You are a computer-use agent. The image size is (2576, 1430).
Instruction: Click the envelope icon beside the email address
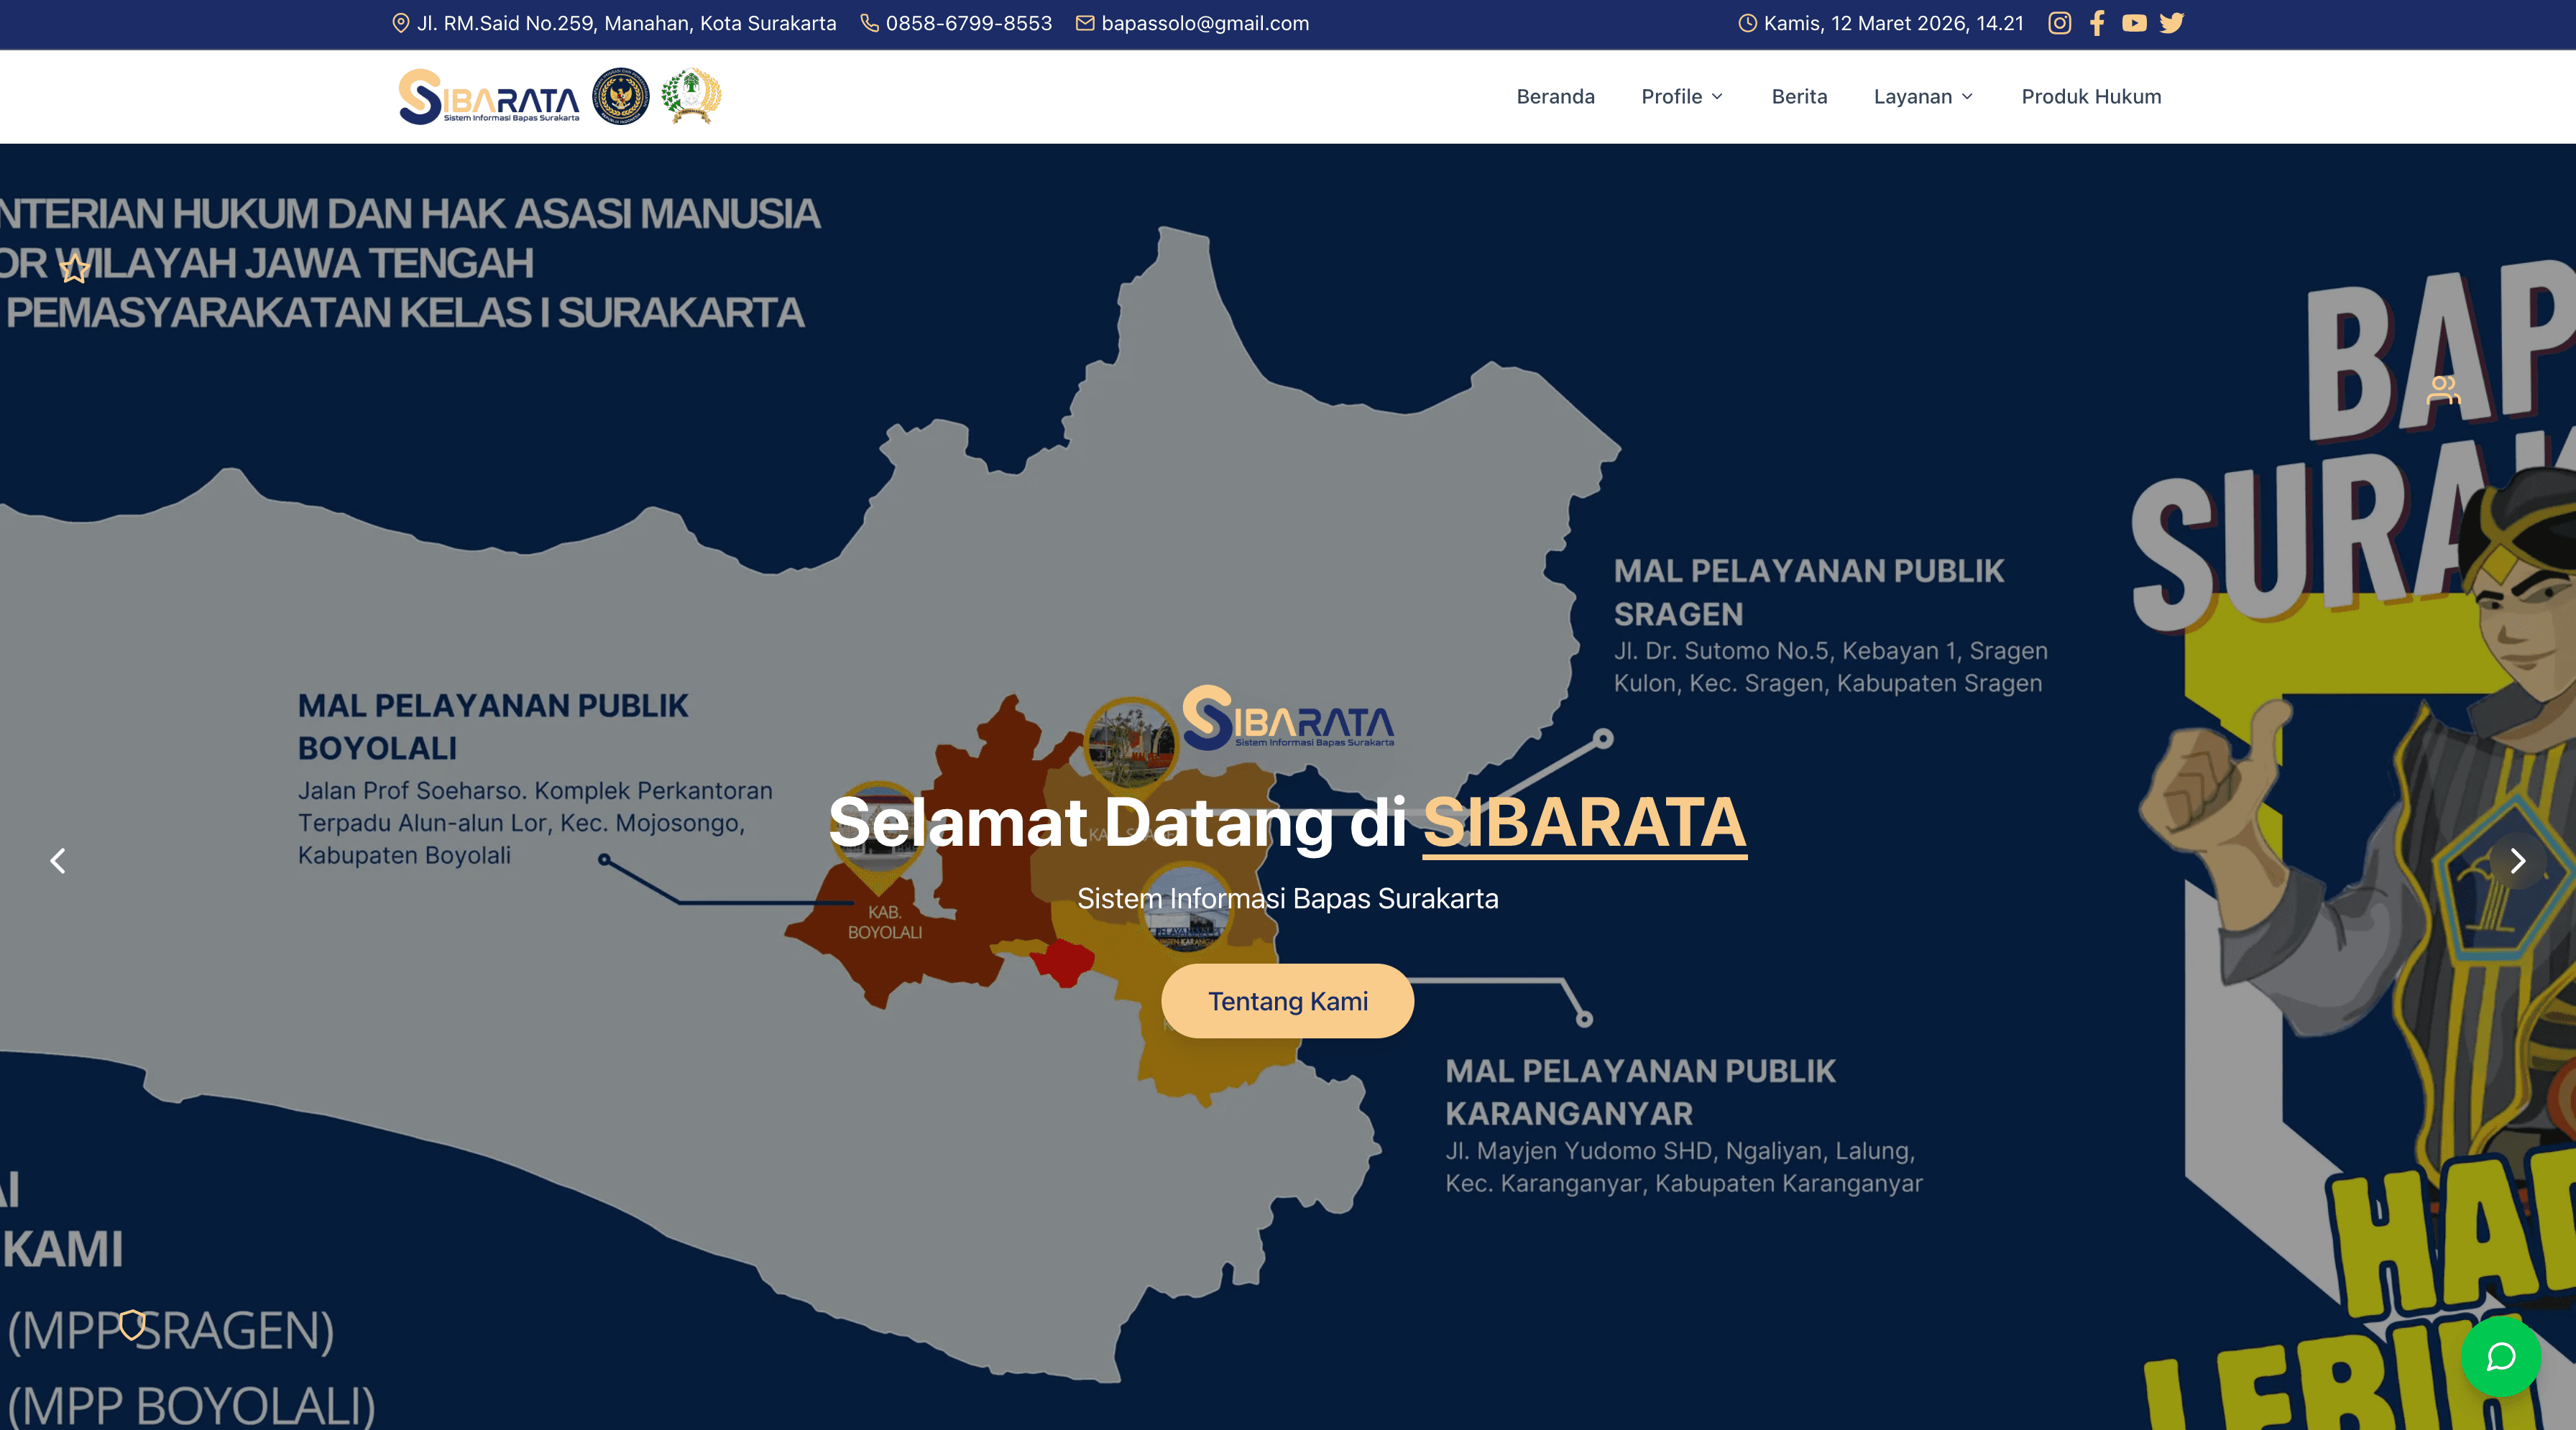click(x=1085, y=23)
